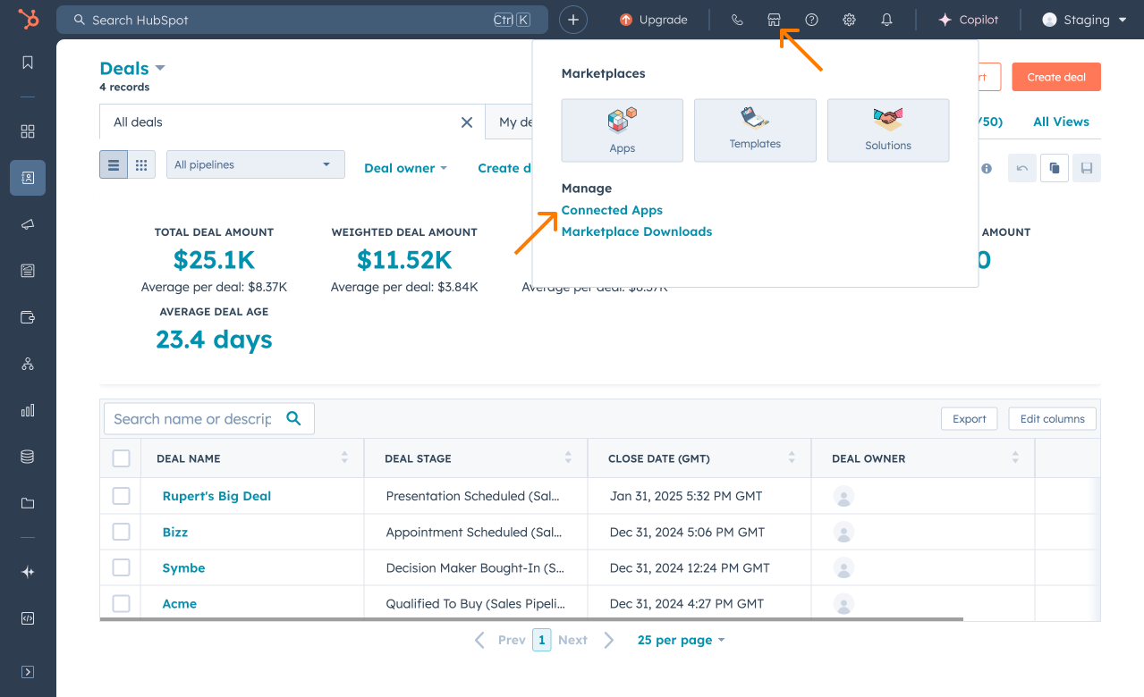Toggle the select-all deals checkbox
The image size is (1144, 697).
click(122, 458)
